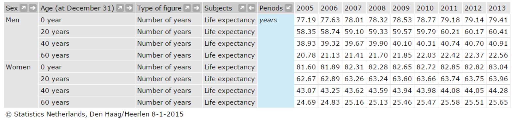Click the right arrow icon beside Age
516x123 pixels.
129,8
